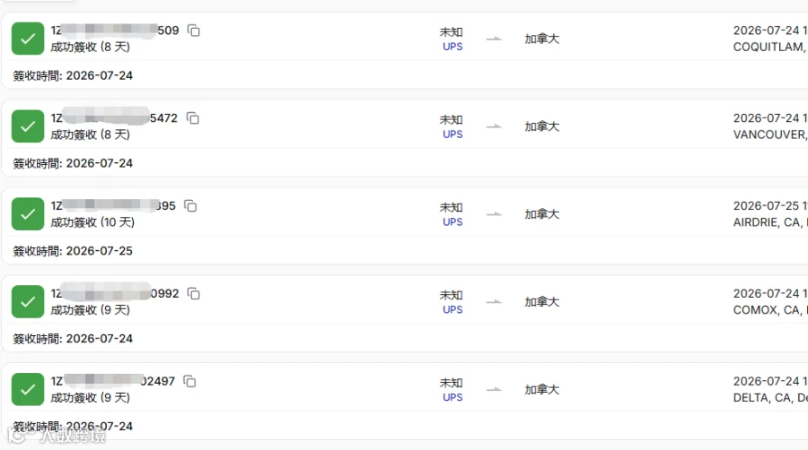808x450 pixels.
Task: Copy tracking number ending in 0992
Action: click(x=194, y=294)
